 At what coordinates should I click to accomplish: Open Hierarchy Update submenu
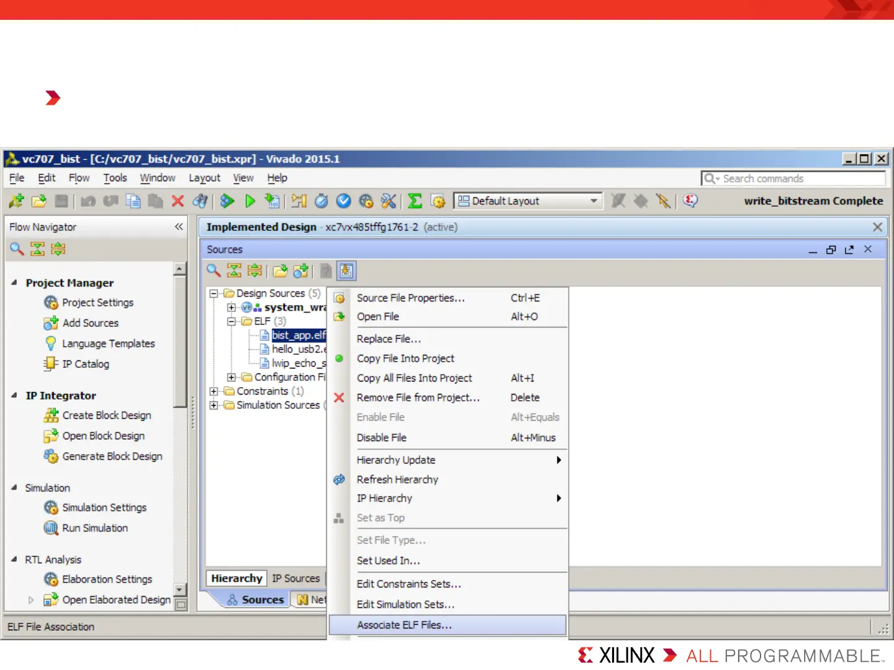coord(458,460)
